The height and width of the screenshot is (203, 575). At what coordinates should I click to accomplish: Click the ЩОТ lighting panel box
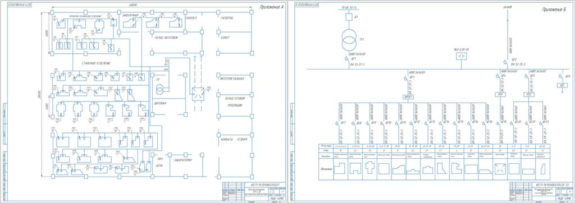point(562,85)
